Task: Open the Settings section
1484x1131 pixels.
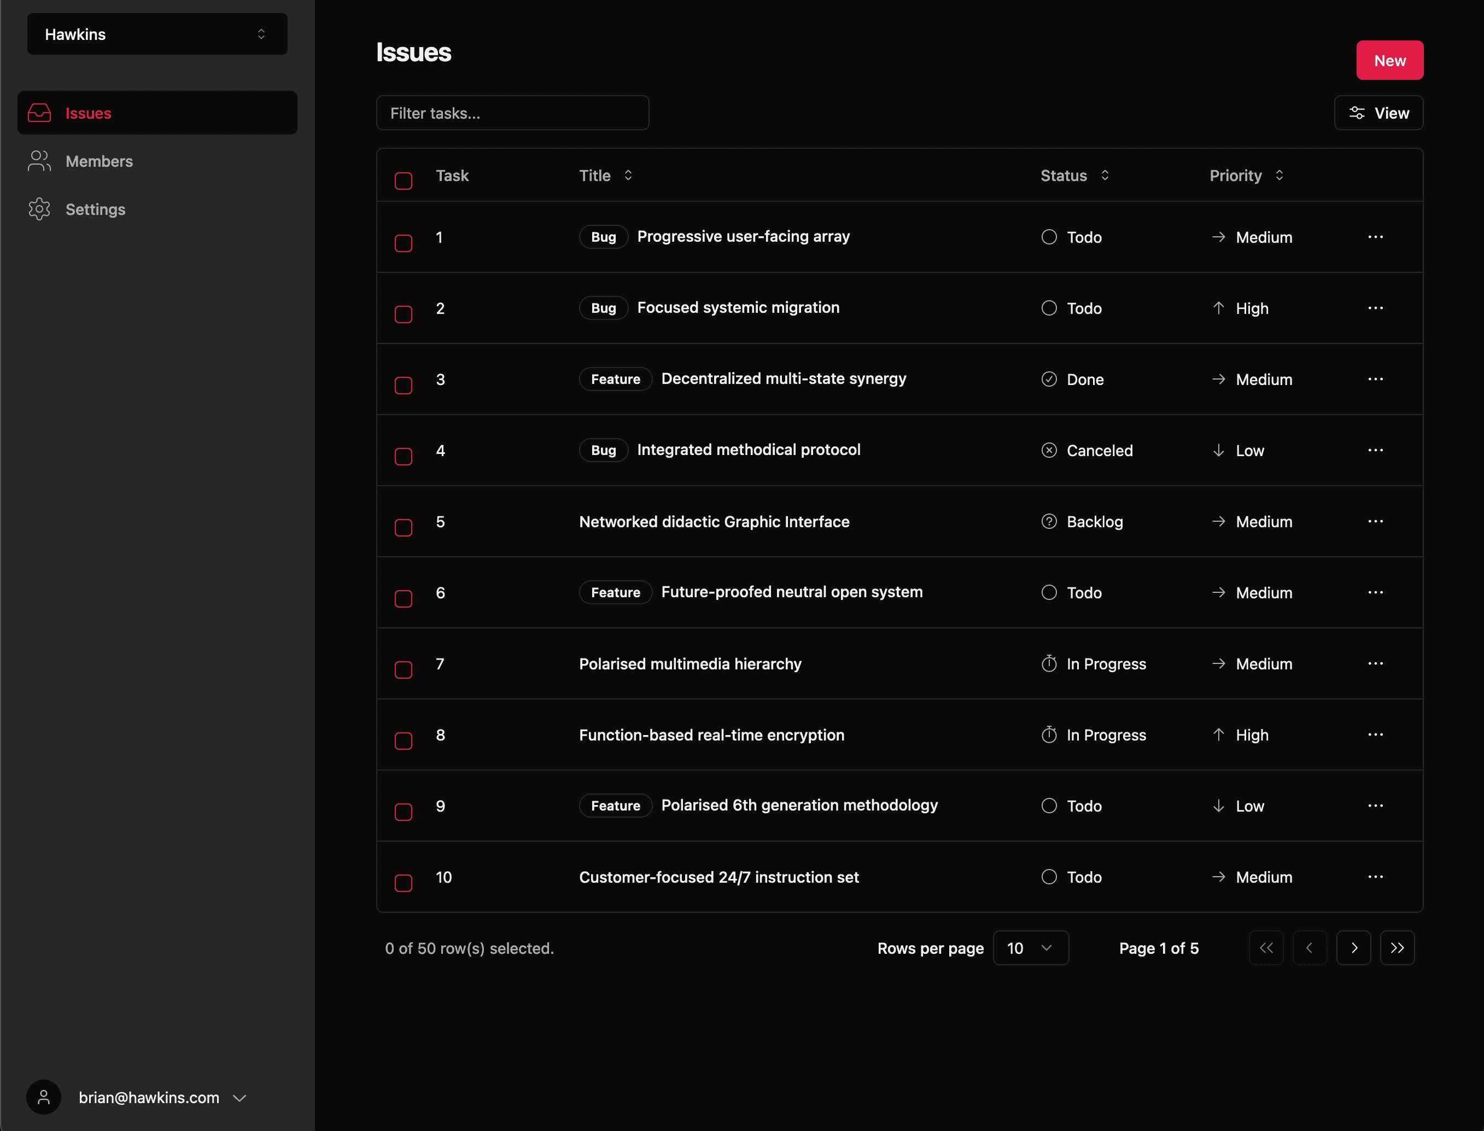Action: click(95, 209)
